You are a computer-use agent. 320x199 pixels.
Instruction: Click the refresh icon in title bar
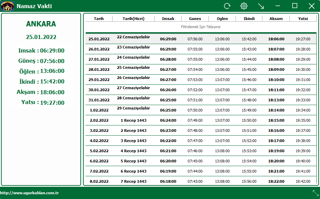point(227,6)
